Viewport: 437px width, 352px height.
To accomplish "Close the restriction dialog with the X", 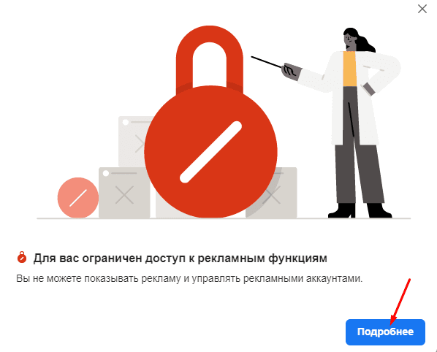I will tap(422, 9).
